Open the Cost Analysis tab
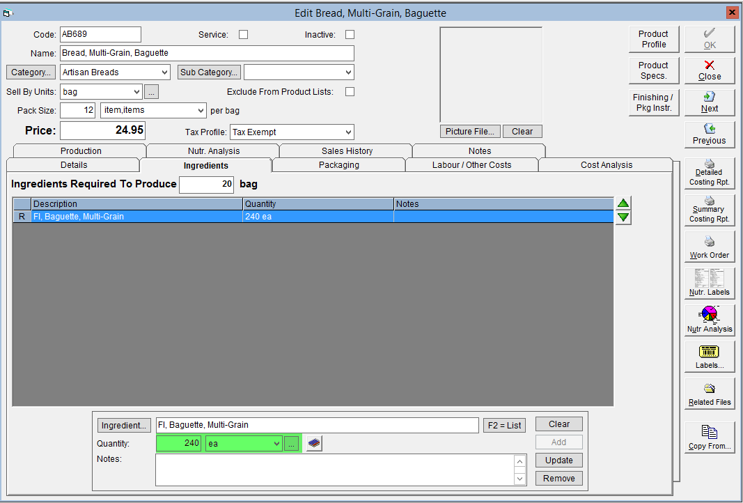The image size is (743, 503). point(607,165)
